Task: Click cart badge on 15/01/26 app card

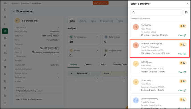Action: pyautogui.click(x=183, y=63)
